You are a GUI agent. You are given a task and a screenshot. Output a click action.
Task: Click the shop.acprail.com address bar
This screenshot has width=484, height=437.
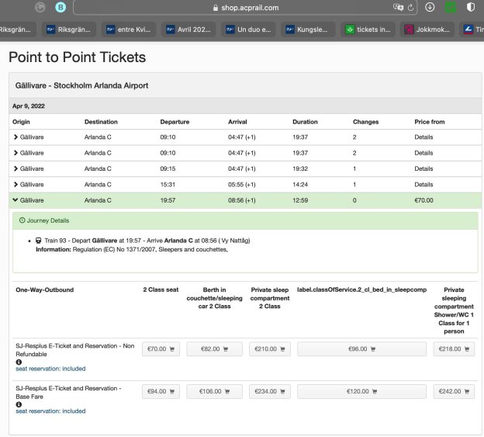(245, 8)
